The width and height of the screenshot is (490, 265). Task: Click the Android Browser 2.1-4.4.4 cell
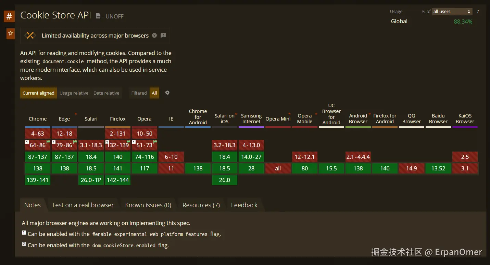point(358,157)
